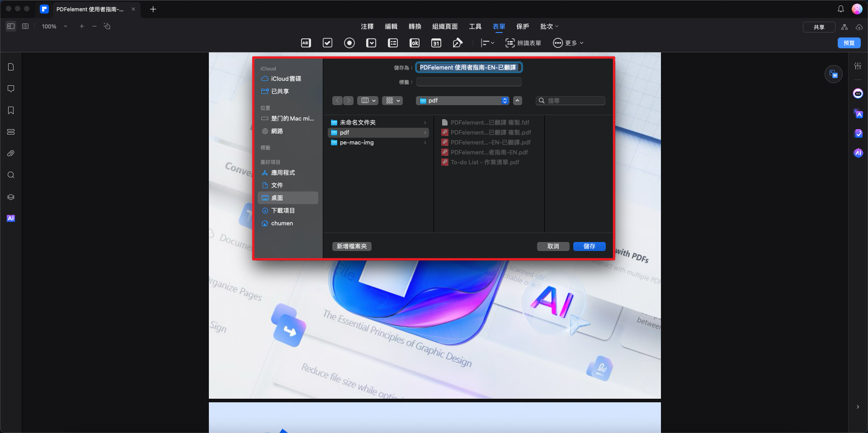
Task: Open the attachments panel in the sidebar
Action: [x=11, y=154]
